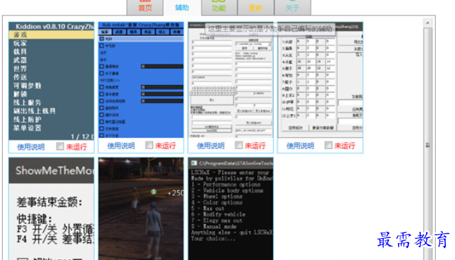Click 未运行 status under third tool card
The height and width of the screenshot is (260, 455).
[255, 146]
